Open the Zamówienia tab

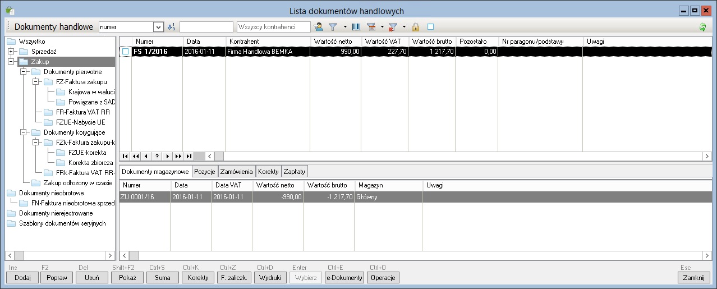237,171
